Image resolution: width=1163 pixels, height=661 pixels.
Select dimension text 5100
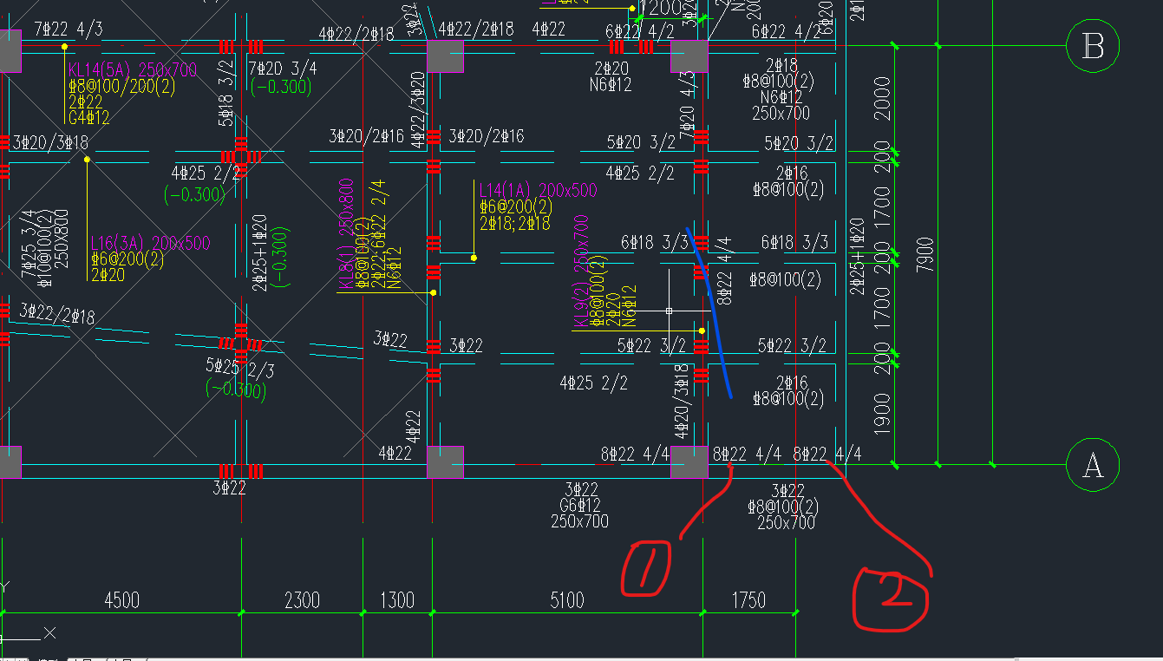(566, 600)
